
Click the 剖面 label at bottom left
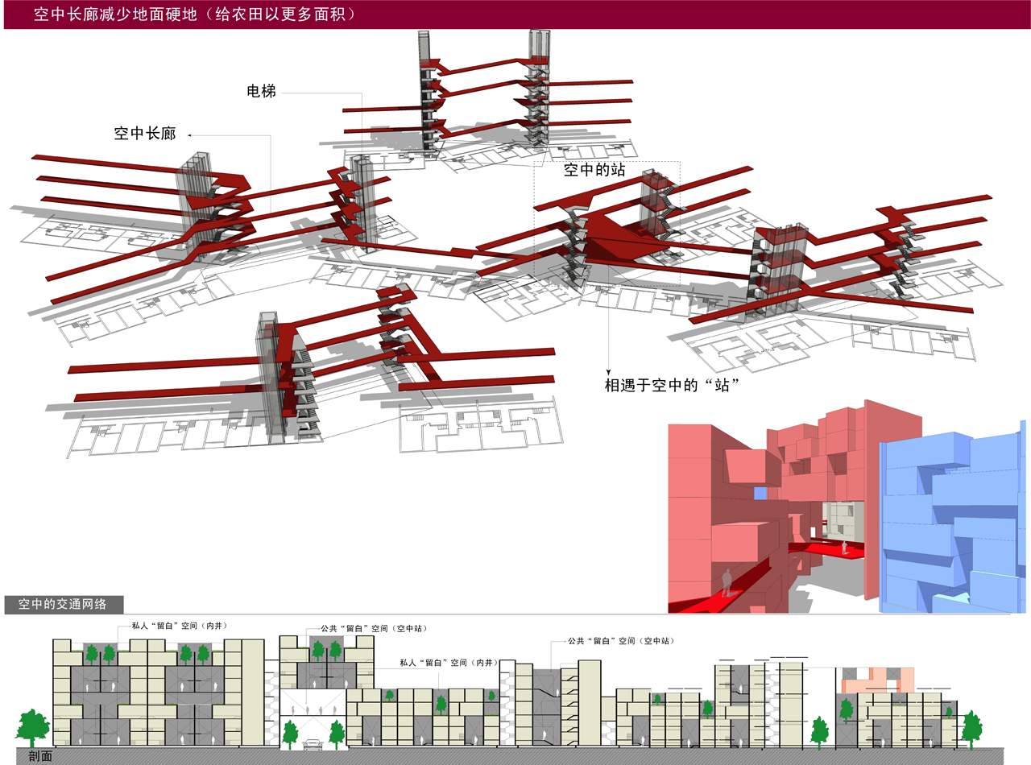(x=40, y=756)
